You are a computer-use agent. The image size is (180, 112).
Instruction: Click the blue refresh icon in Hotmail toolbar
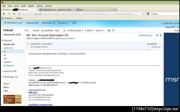113,30
